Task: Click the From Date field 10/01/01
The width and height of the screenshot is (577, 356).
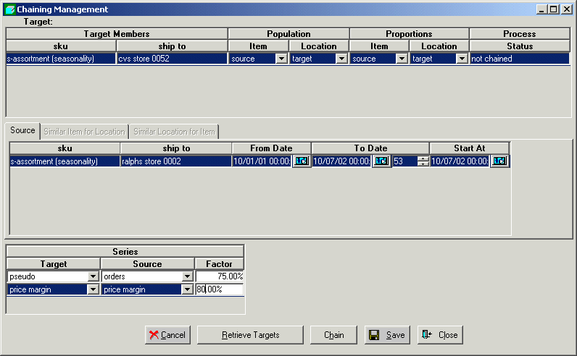Action: click(x=262, y=161)
